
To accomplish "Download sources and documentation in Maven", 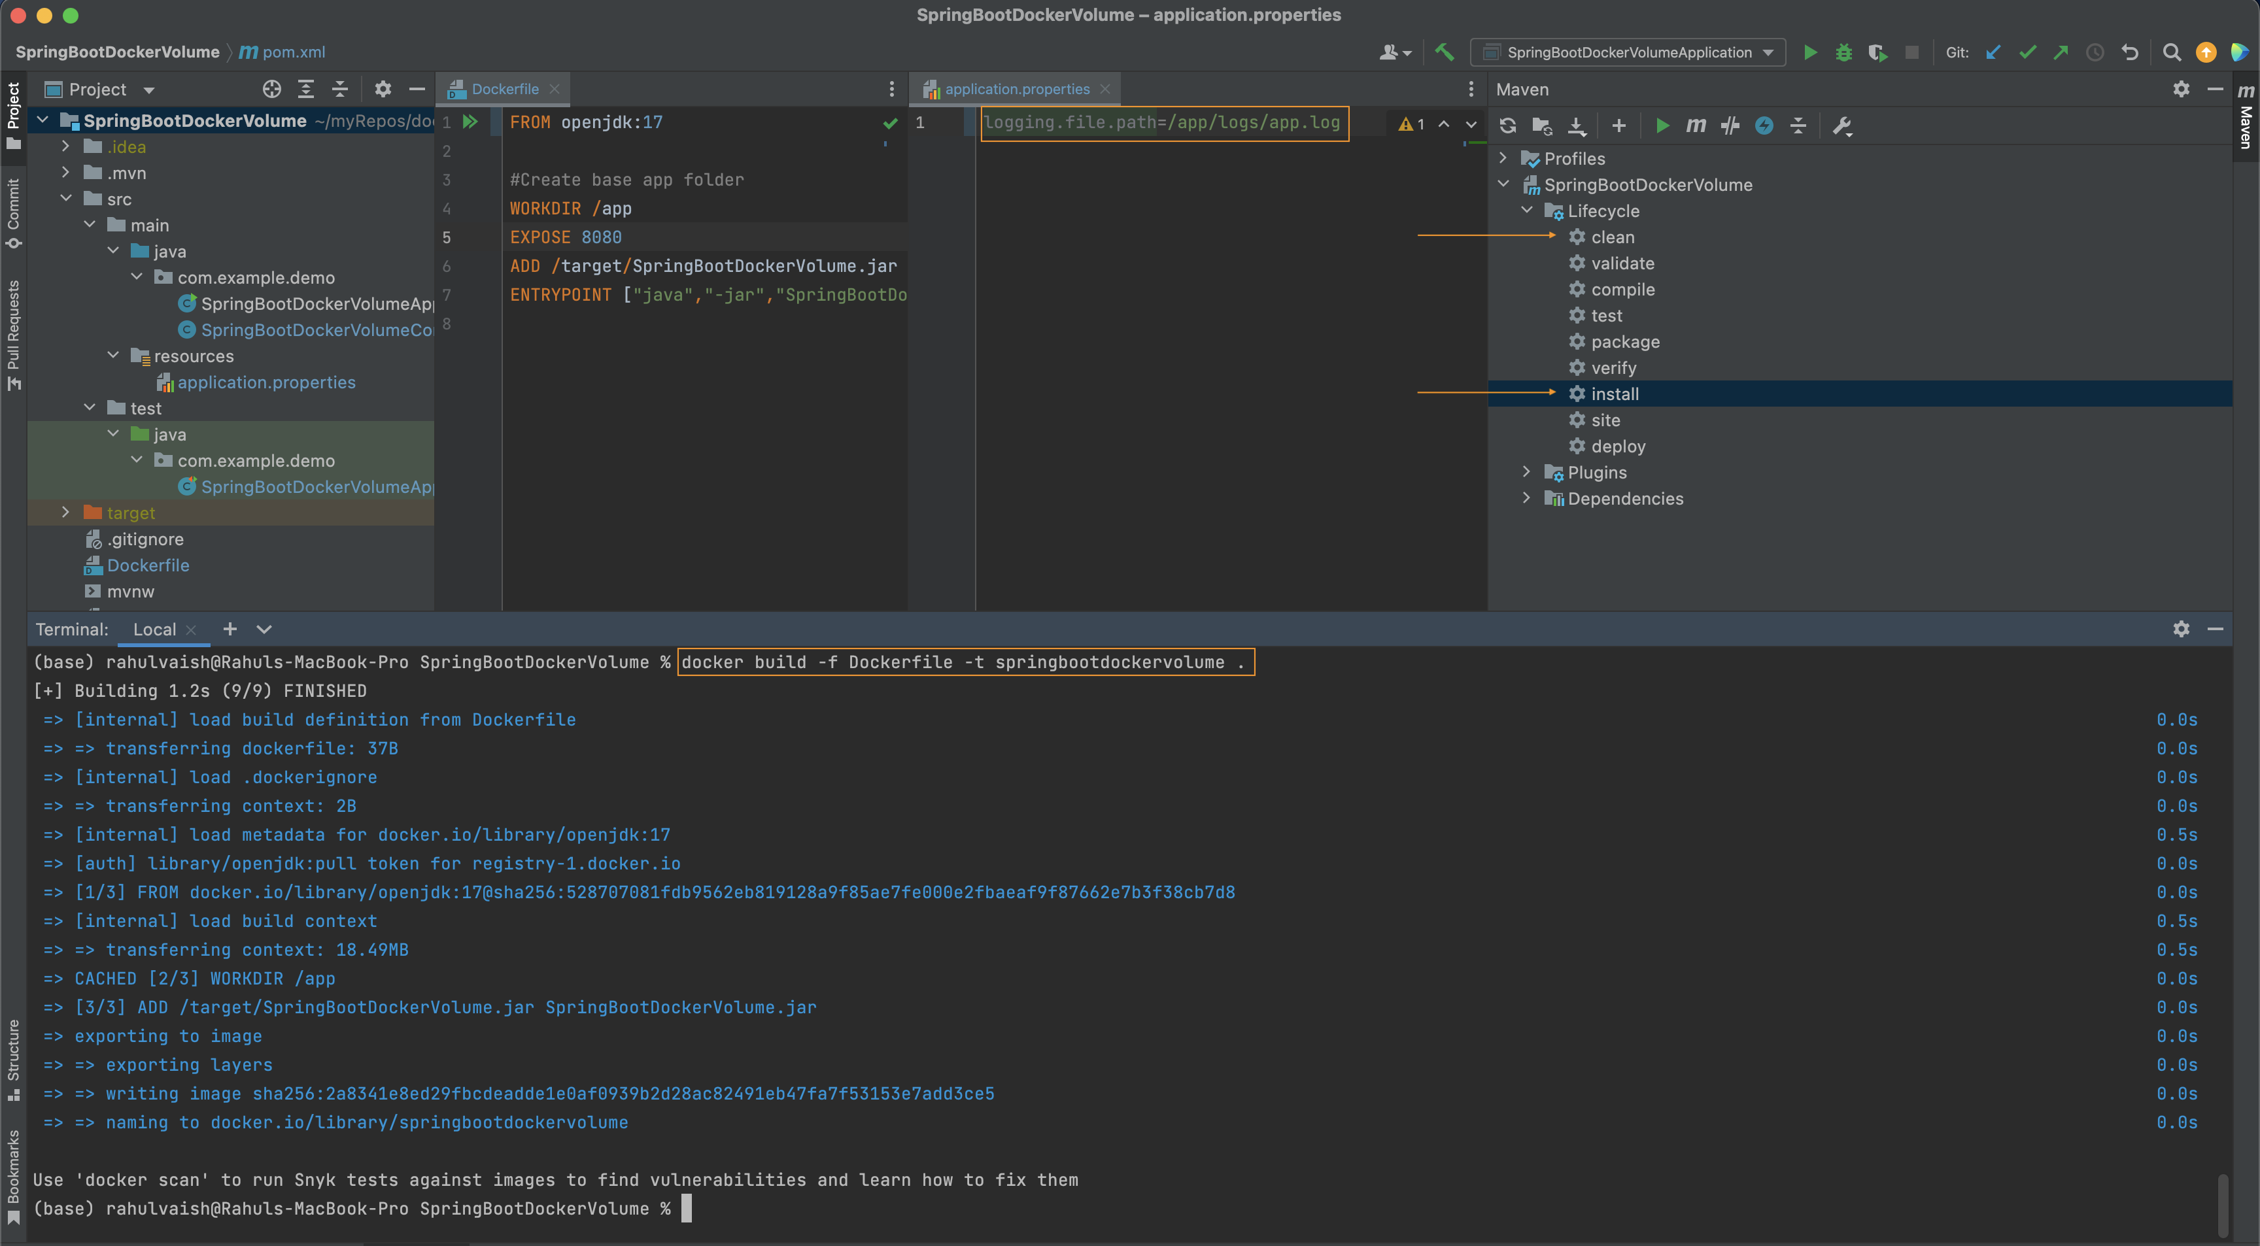I will coord(1577,126).
